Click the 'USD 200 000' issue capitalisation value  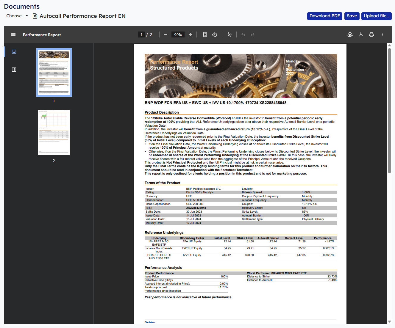point(195,204)
